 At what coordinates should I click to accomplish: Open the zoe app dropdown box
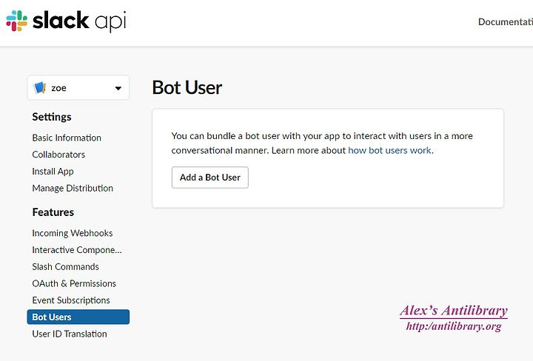coord(78,88)
